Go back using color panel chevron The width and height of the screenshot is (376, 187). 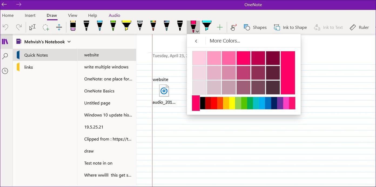pyautogui.click(x=196, y=41)
